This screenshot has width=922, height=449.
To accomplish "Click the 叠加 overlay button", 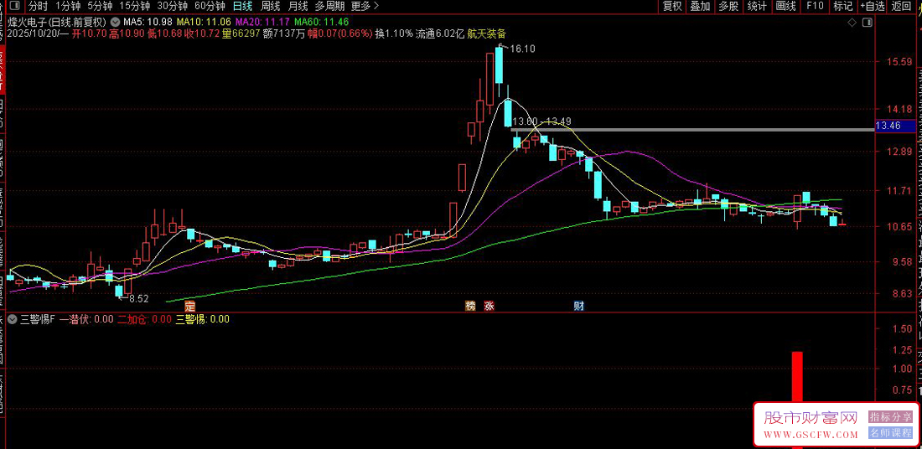I will click(x=701, y=6).
